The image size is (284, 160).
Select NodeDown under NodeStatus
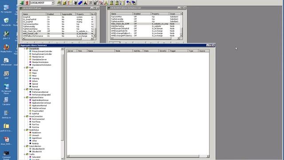pos(36,133)
